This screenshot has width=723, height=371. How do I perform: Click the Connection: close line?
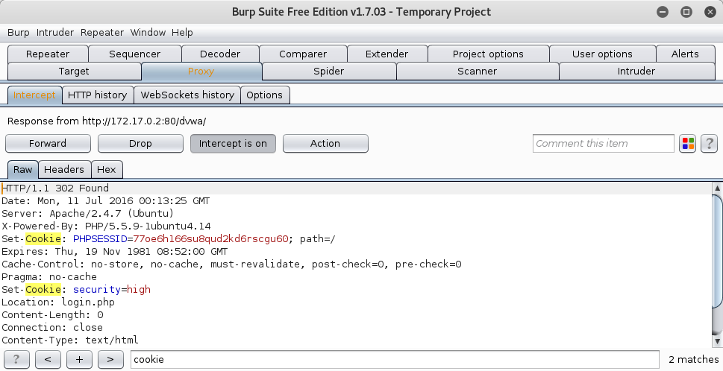coord(52,328)
